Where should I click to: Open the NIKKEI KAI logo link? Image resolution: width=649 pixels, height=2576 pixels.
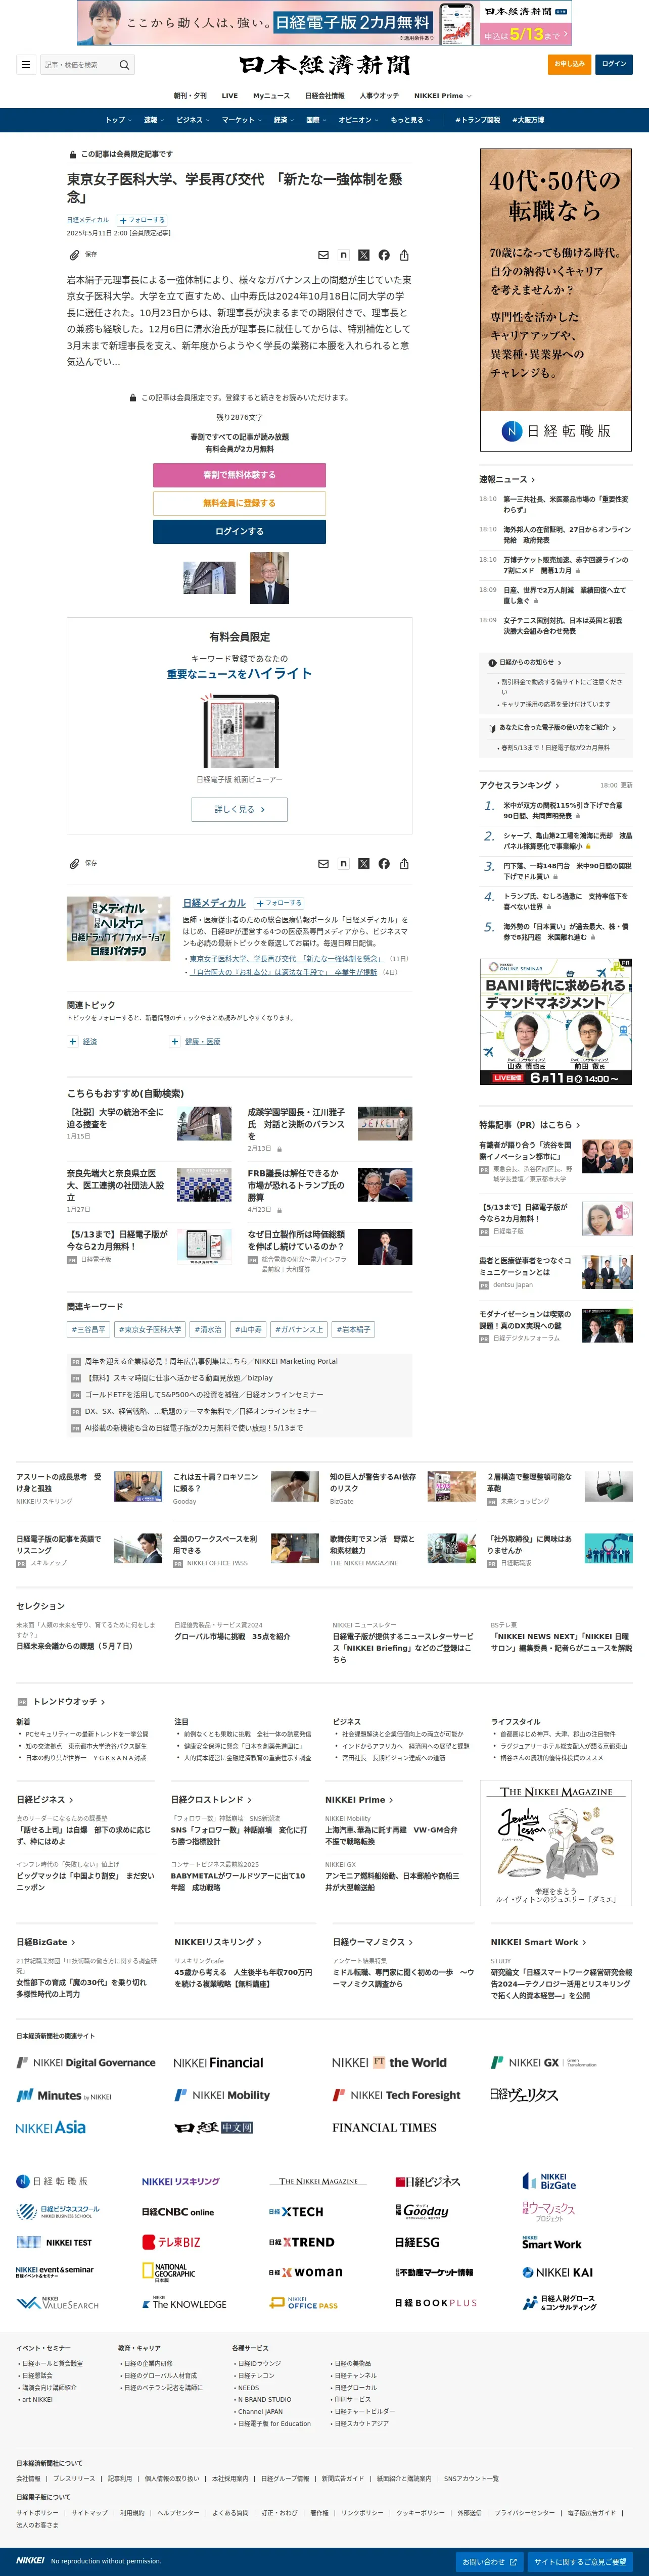(x=558, y=2272)
